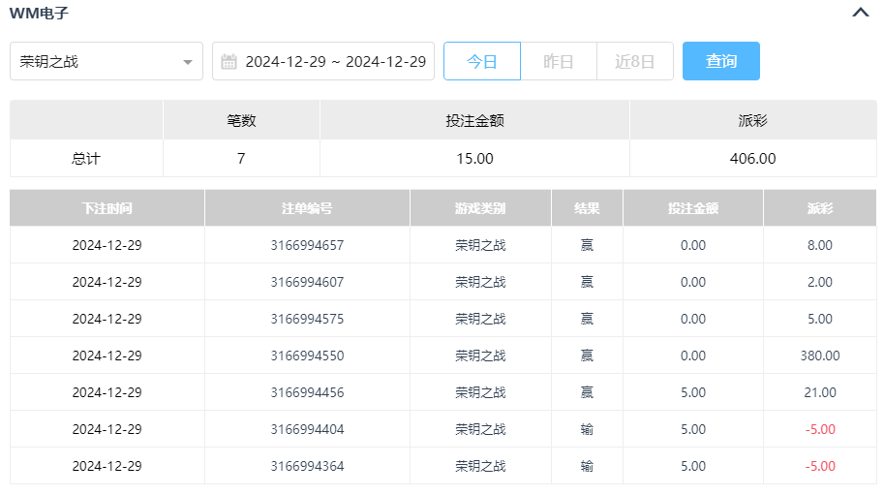Click the 注单编号 column header
The height and width of the screenshot is (495, 884).
(x=307, y=208)
